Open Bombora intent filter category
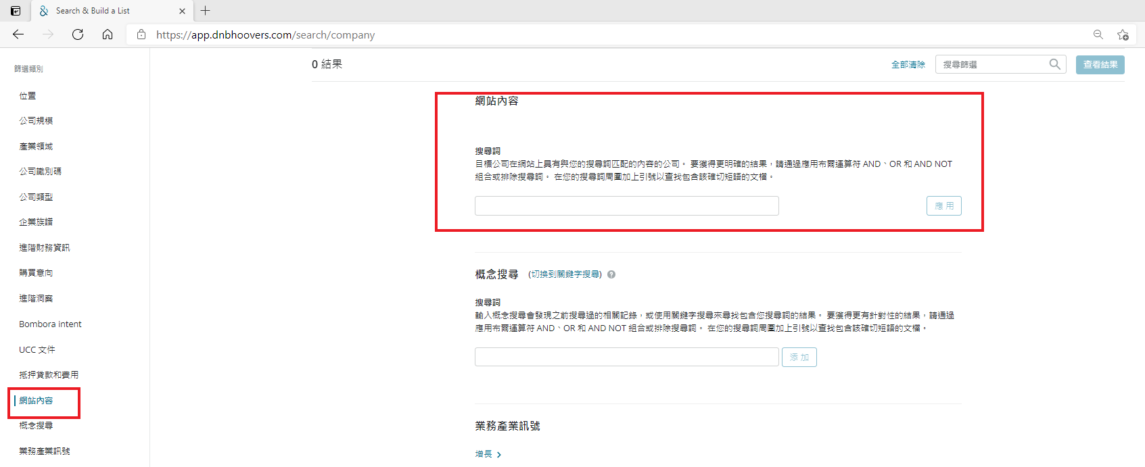This screenshot has width=1145, height=467. [50, 324]
